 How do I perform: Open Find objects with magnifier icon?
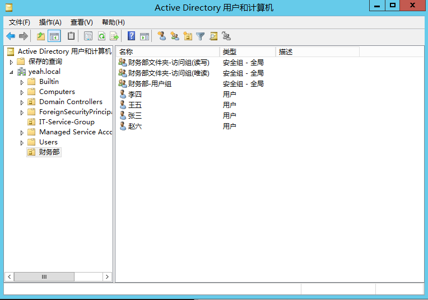pyautogui.click(x=213, y=36)
